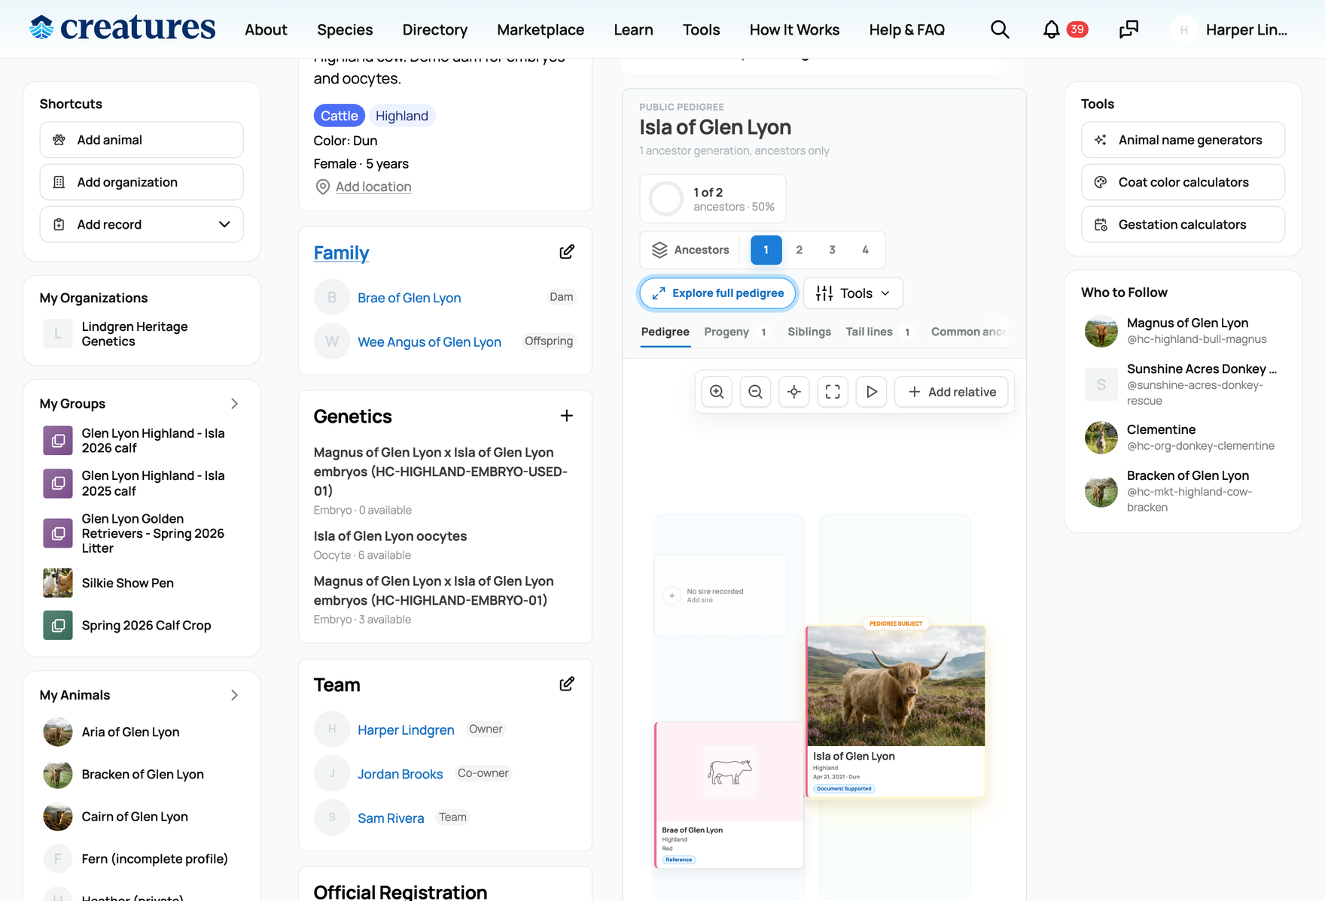The image size is (1325, 901).
Task: Add genetics entry with plus icon
Action: [x=567, y=416]
